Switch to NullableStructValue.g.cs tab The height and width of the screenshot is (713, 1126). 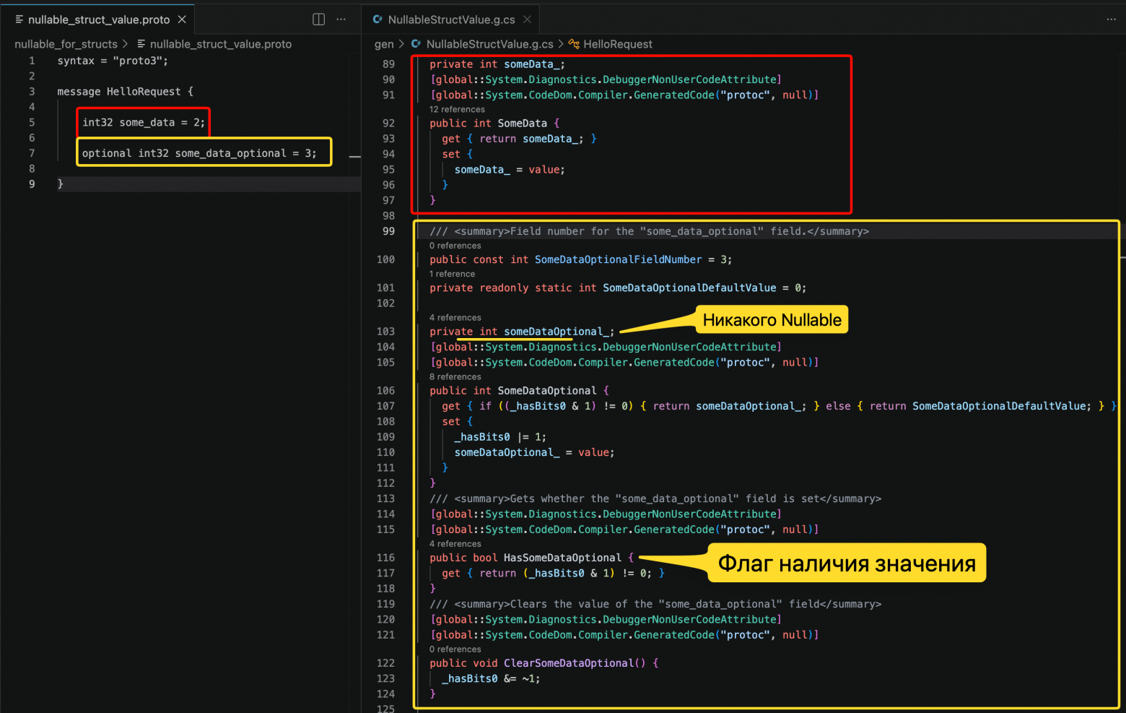coord(452,20)
